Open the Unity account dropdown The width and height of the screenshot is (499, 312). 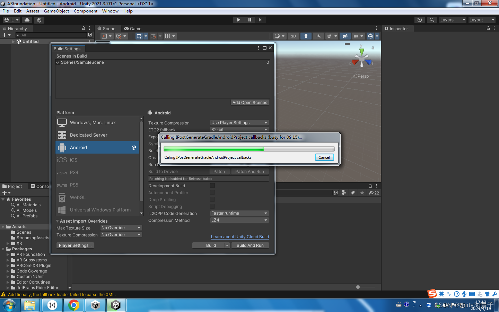click(11, 20)
